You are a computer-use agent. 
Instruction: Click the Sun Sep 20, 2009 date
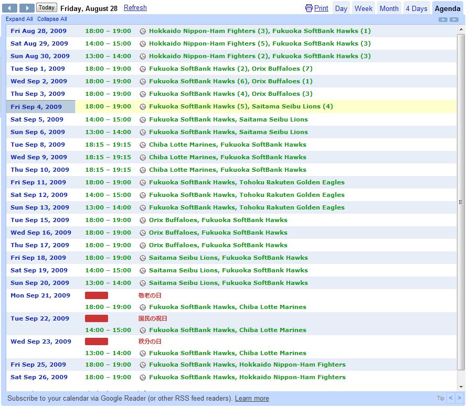coord(40,283)
